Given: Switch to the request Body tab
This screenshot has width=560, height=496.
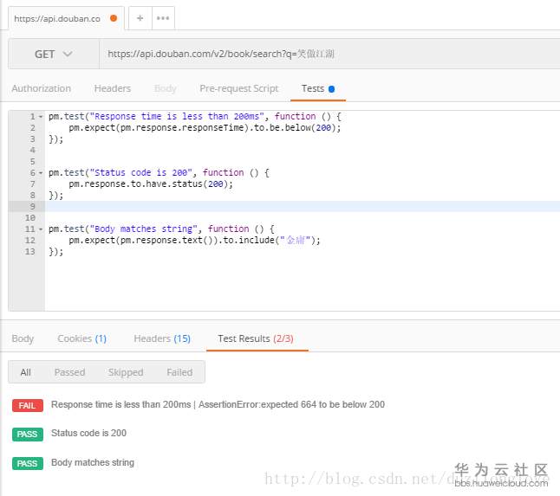Looking at the screenshot, I should [x=166, y=88].
